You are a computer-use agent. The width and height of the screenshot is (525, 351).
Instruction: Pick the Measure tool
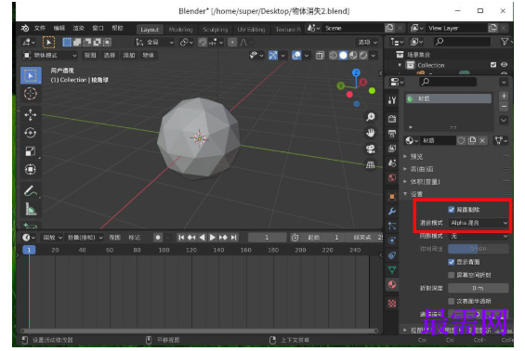[x=31, y=210]
